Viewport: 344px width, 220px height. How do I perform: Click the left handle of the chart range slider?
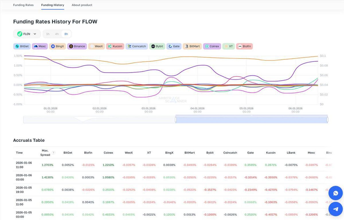(176, 120)
